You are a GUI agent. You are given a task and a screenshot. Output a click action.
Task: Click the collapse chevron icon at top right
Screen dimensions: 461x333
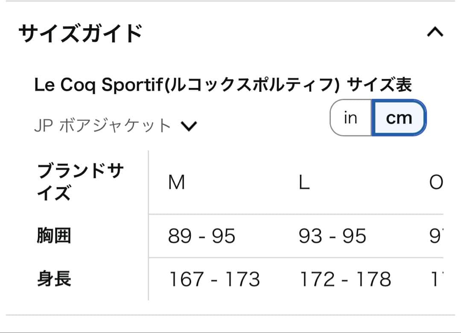(435, 31)
